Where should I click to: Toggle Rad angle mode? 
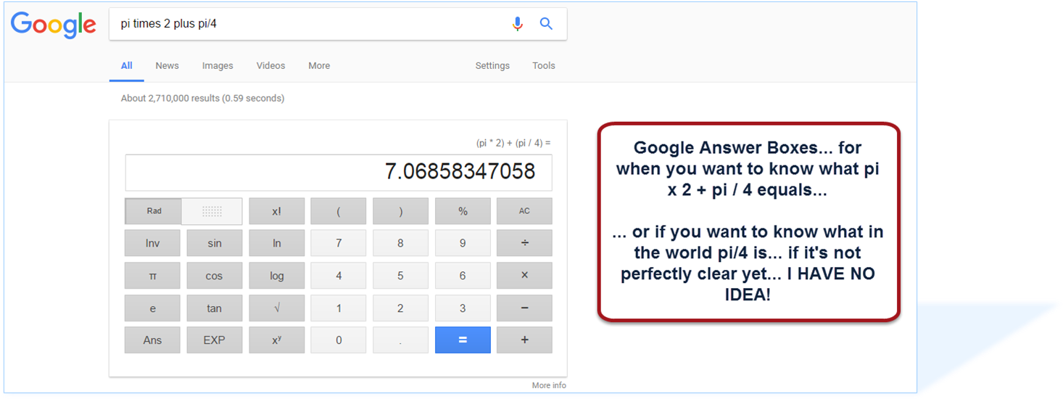[154, 211]
